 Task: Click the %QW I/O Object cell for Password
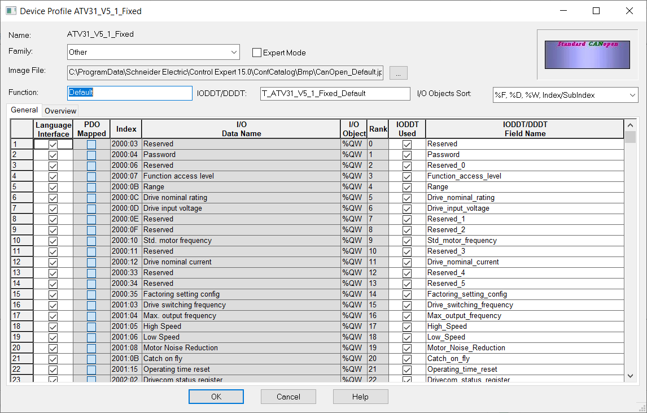(x=353, y=154)
